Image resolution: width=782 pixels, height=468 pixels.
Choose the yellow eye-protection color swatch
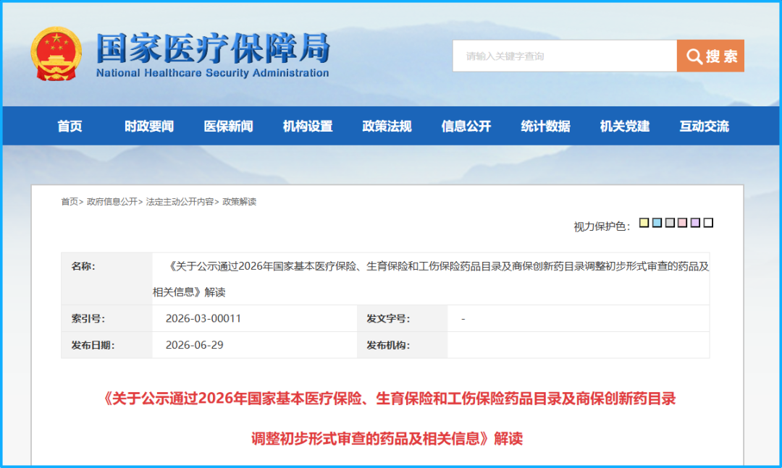pos(644,223)
